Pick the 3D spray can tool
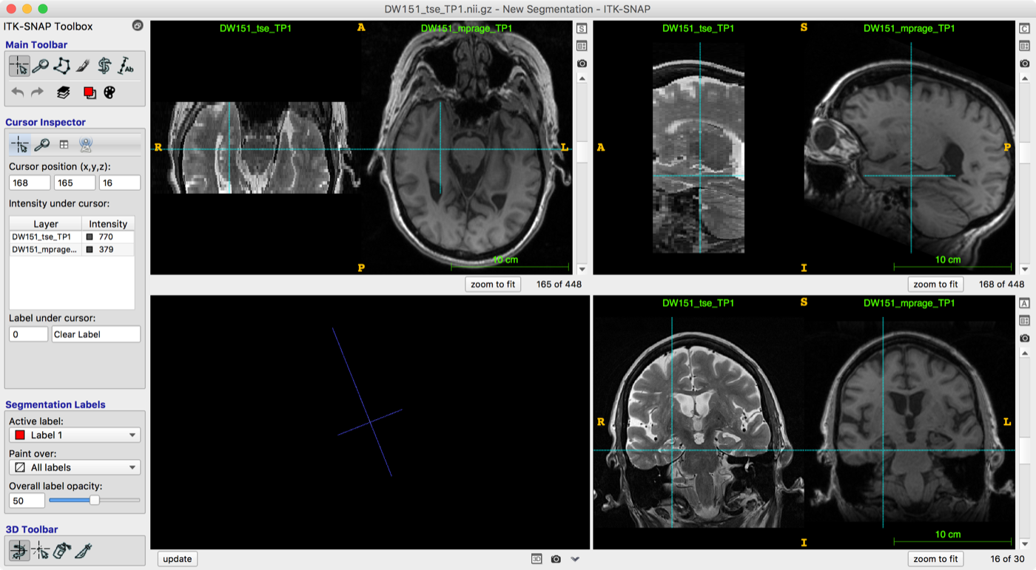 tap(62, 550)
